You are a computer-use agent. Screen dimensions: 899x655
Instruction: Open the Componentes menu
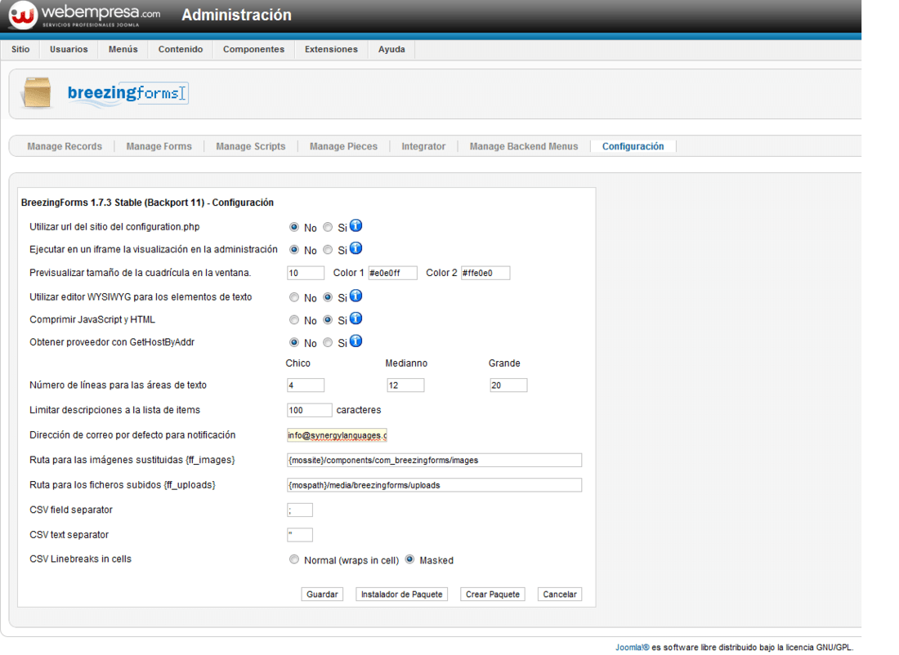tap(253, 49)
